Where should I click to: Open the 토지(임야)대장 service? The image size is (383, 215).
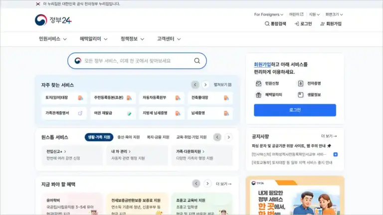pyautogui.click(x=64, y=98)
